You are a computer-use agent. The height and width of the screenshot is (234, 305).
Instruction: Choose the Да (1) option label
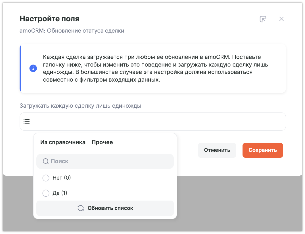60,193
